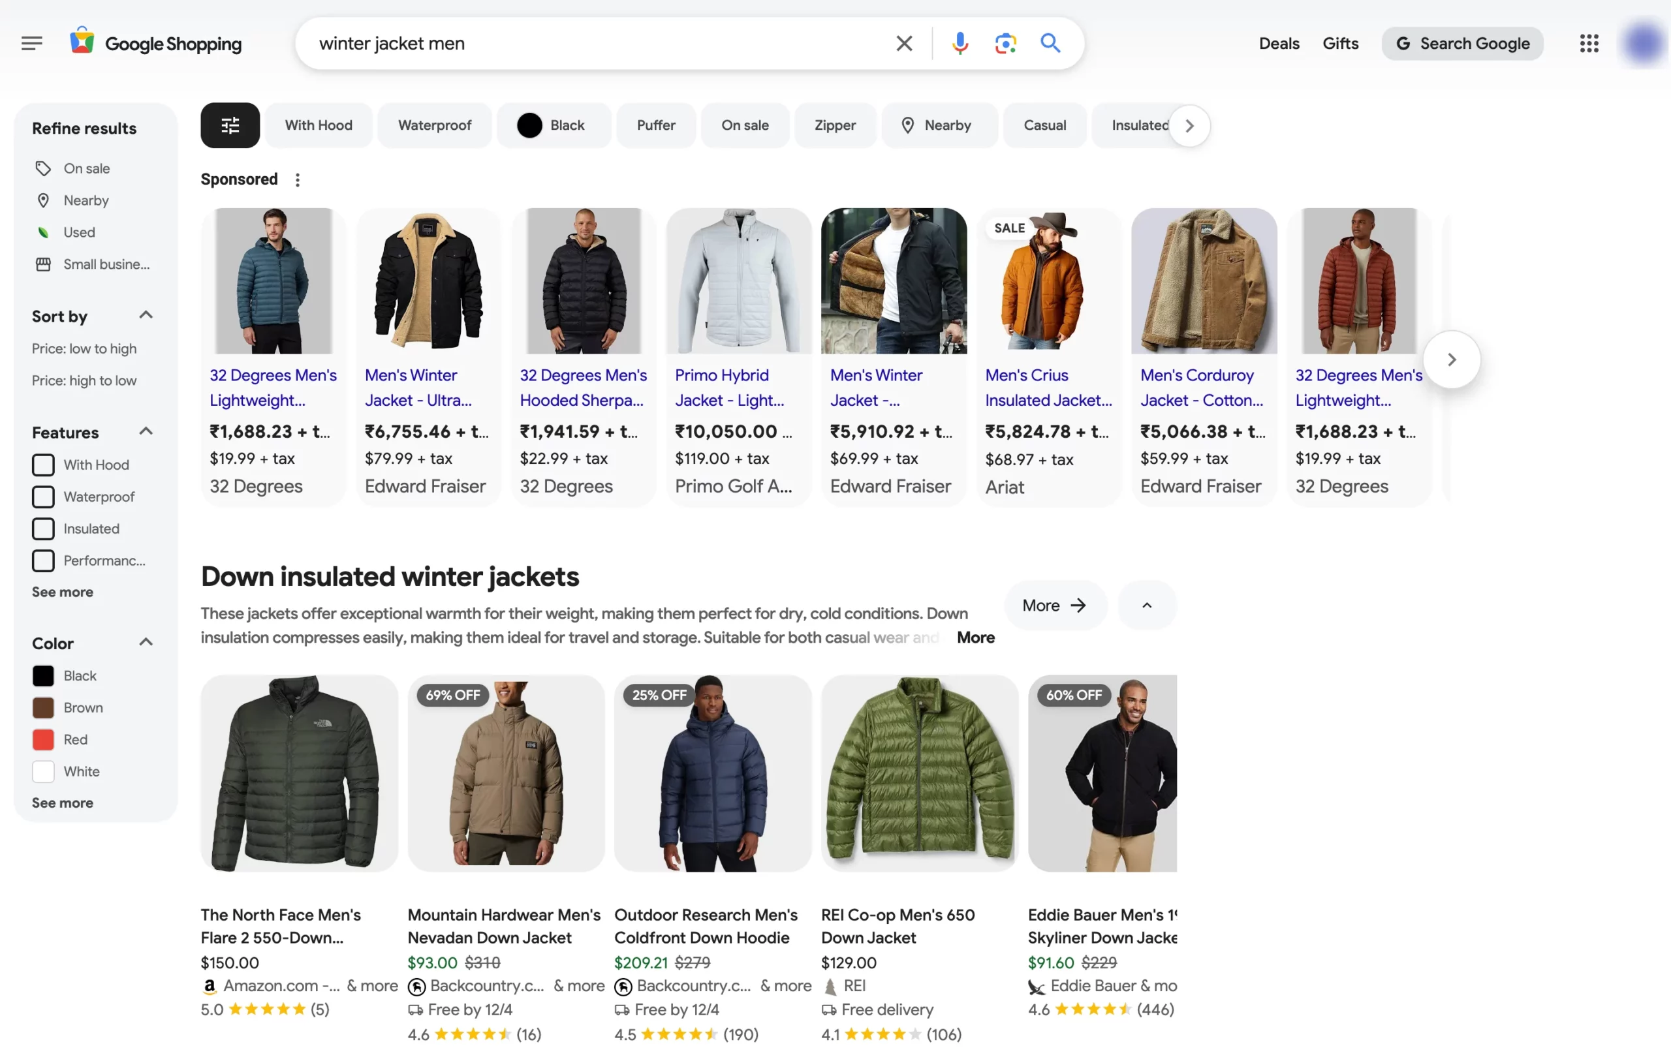Open the Sponsored three-dot options
Viewport: 1671px width, 1059px height.
pos(298,179)
